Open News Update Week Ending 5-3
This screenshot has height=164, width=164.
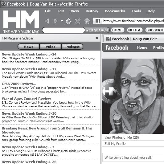(x=28, y=147)
